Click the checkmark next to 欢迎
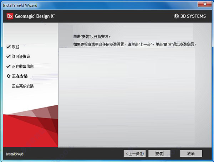Image resolution: width=214 pixels, height=162 pixels. [8, 47]
